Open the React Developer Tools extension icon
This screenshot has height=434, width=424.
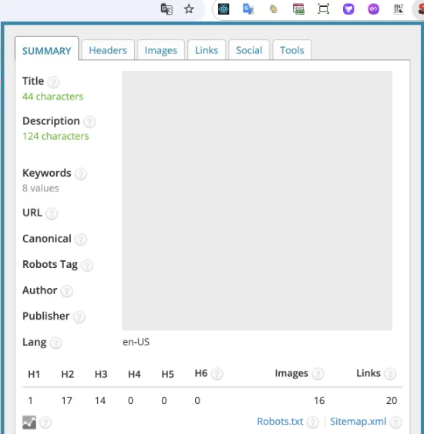coord(224,9)
